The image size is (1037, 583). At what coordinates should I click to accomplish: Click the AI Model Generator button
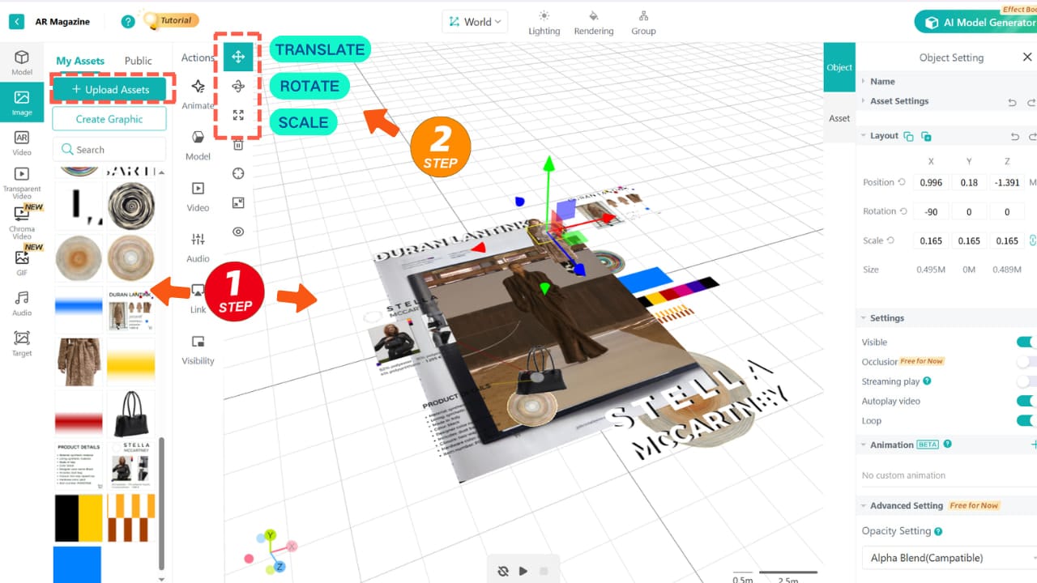tap(982, 22)
